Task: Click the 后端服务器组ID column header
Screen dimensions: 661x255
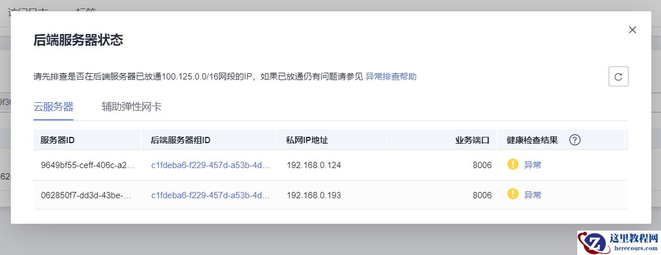Action: (180, 140)
